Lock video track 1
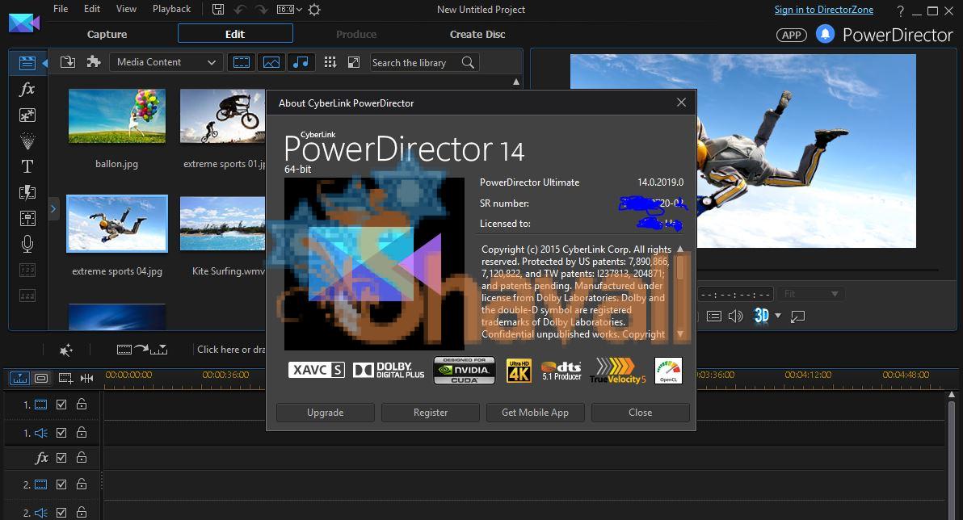This screenshot has width=963, height=520. pyautogui.click(x=81, y=404)
